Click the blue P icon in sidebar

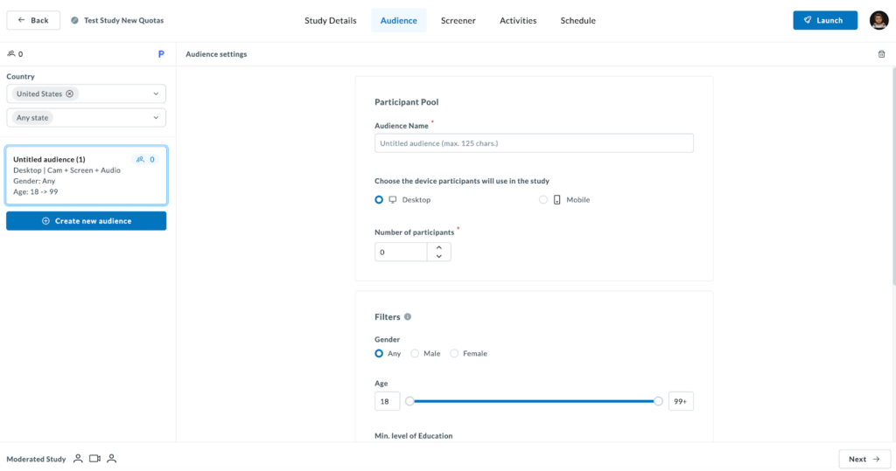(161, 54)
